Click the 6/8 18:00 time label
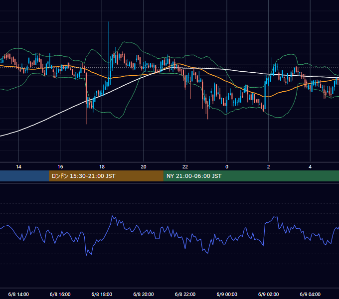 coord(102,294)
